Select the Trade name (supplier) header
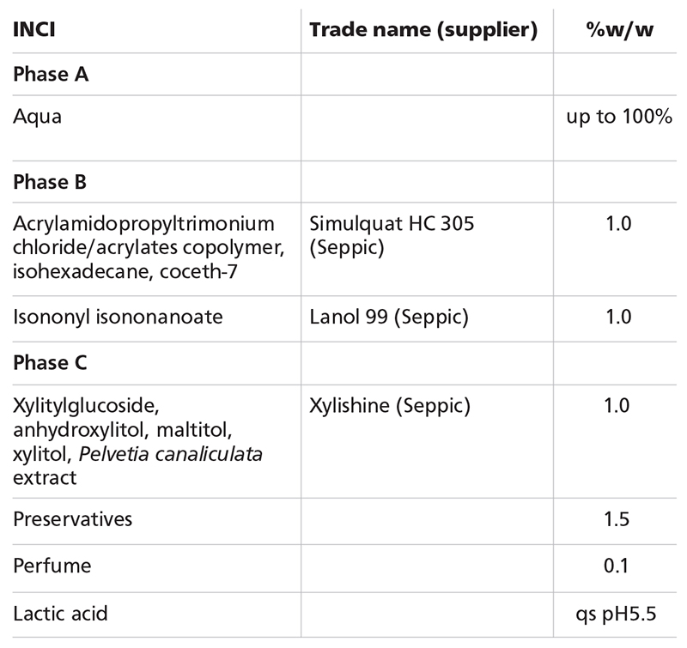The height and width of the screenshot is (648, 687). pyautogui.click(x=423, y=31)
